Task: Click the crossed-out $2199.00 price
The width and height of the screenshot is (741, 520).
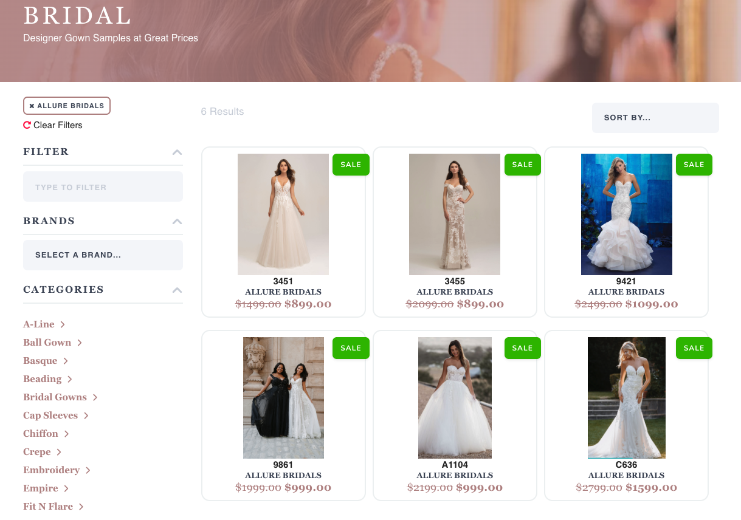Action: point(430,487)
